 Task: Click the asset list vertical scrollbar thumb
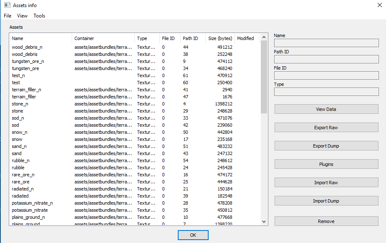coord(264,77)
